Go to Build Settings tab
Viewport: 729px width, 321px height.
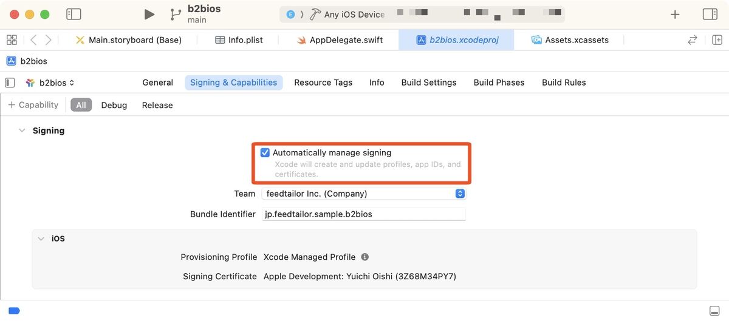coord(429,83)
